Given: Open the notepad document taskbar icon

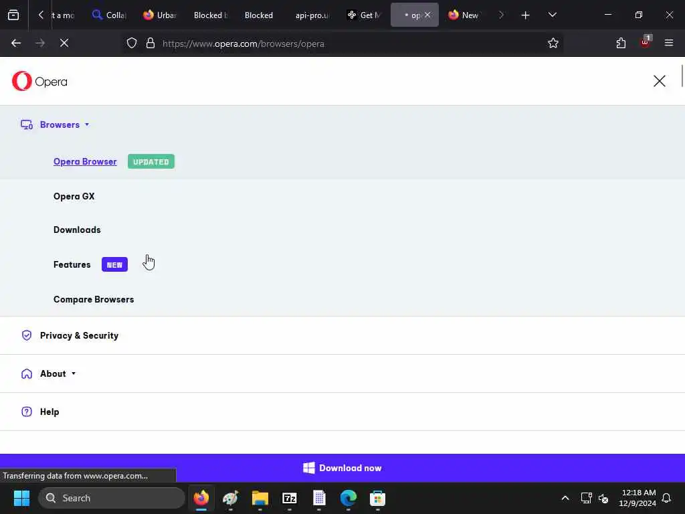Looking at the screenshot, I should [x=319, y=498].
